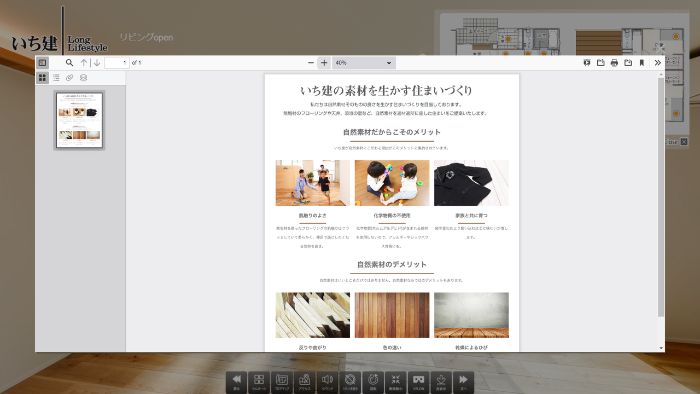700x394 pixels.
Task: Zoom in with the plus button
Action: coord(324,63)
